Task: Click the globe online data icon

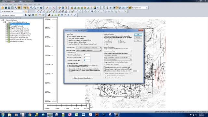Action: tap(6, 8)
